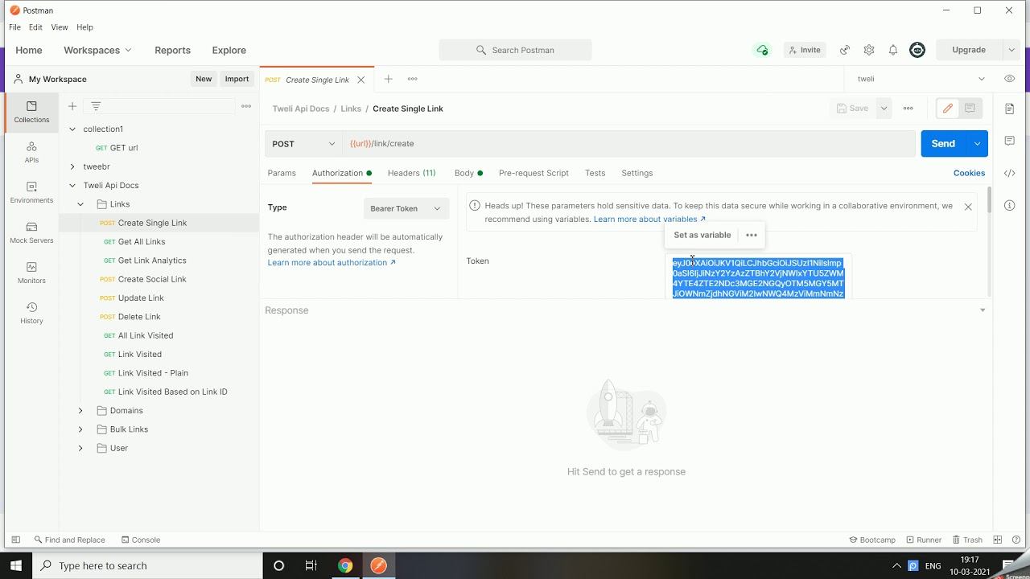Open the HTTP method POST dropdown
This screenshot has width=1030, height=579.
pyautogui.click(x=304, y=144)
